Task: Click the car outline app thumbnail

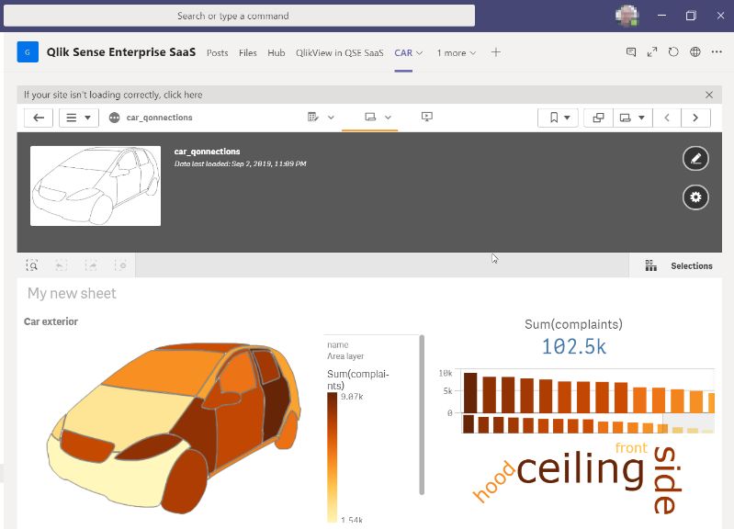Action: tap(96, 186)
